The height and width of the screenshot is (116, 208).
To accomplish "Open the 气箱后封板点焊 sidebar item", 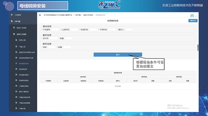I will pyautogui.click(x=24, y=97).
